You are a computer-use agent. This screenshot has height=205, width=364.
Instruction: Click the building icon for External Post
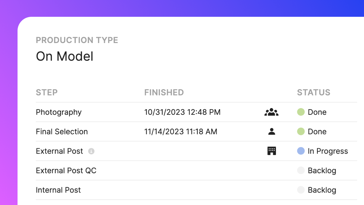(x=271, y=151)
